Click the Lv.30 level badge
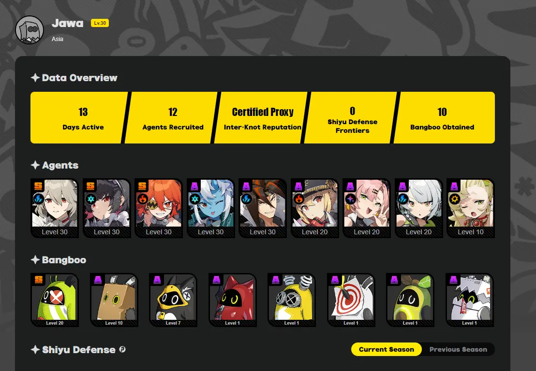536x371 pixels. (x=100, y=23)
